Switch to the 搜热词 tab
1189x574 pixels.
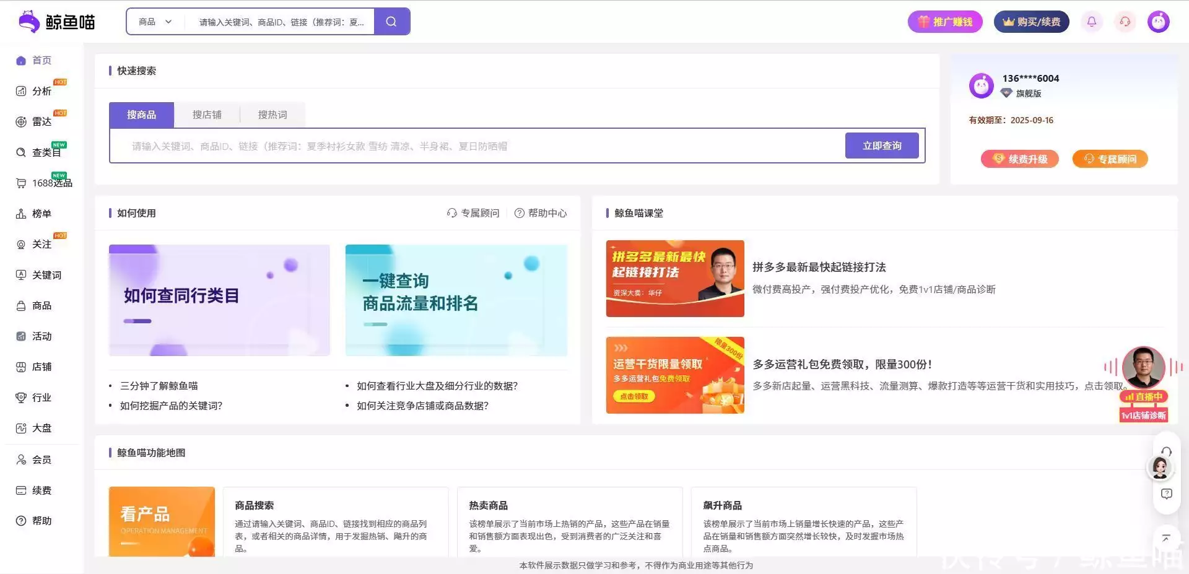pyautogui.click(x=272, y=115)
